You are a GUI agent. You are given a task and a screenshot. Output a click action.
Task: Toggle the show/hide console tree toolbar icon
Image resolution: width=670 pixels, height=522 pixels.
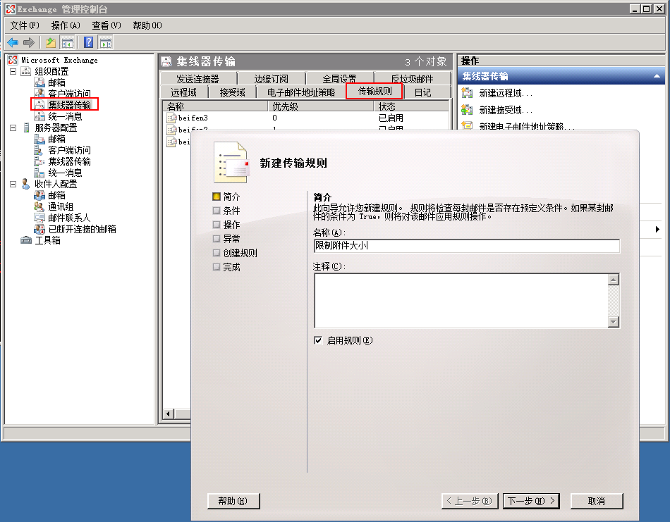coord(67,42)
